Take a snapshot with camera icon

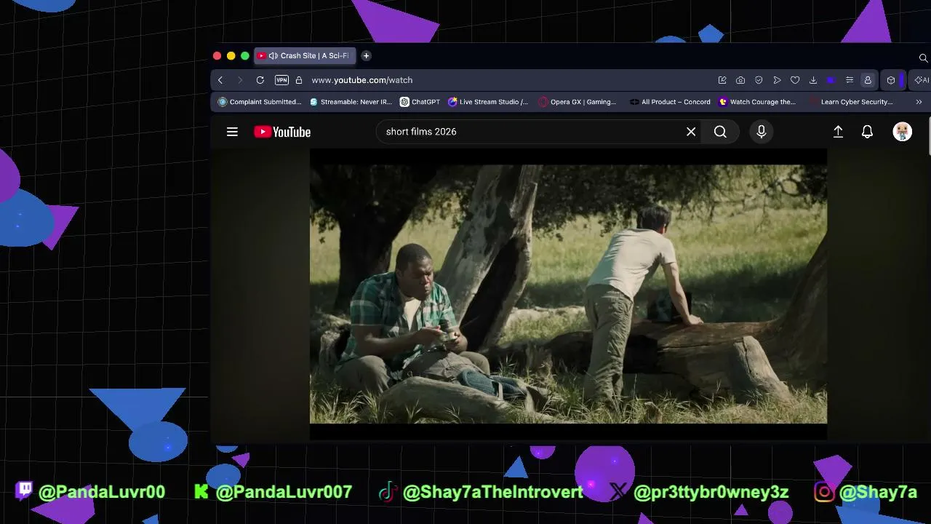click(x=740, y=80)
